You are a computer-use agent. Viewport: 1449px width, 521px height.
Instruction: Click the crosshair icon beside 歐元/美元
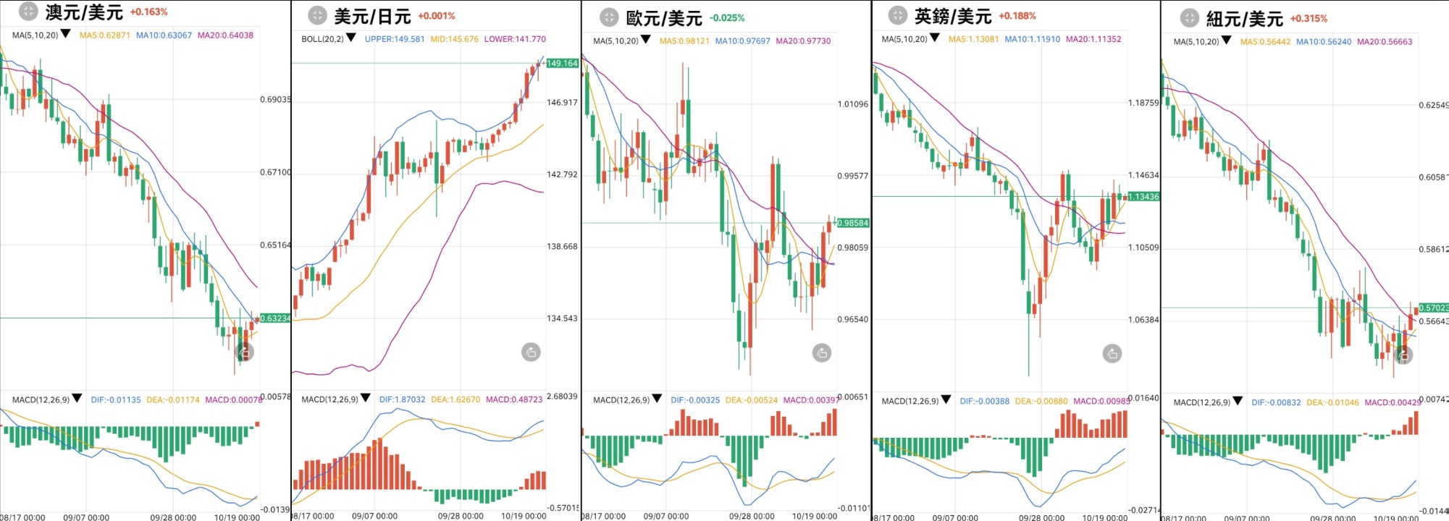coord(609,17)
